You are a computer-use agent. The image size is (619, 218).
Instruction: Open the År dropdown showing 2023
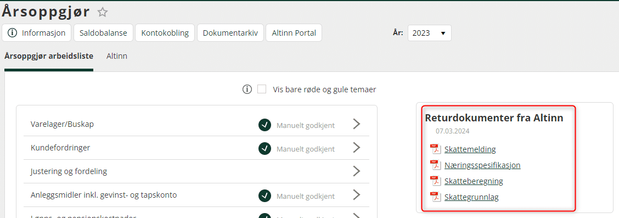coord(429,33)
